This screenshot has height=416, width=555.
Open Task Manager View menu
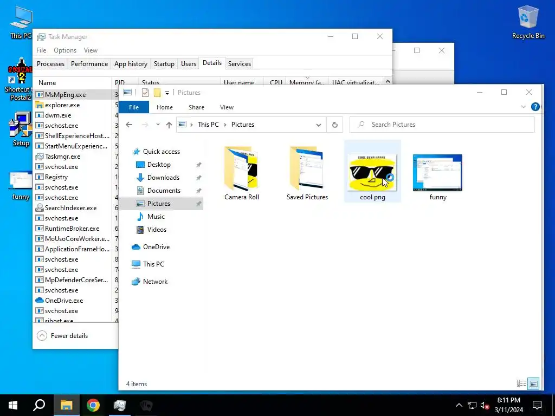pos(91,50)
